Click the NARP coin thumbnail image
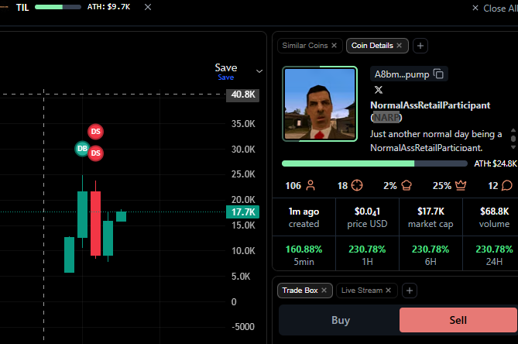This screenshot has width=518, height=344. pyautogui.click(x=320, y=104)
